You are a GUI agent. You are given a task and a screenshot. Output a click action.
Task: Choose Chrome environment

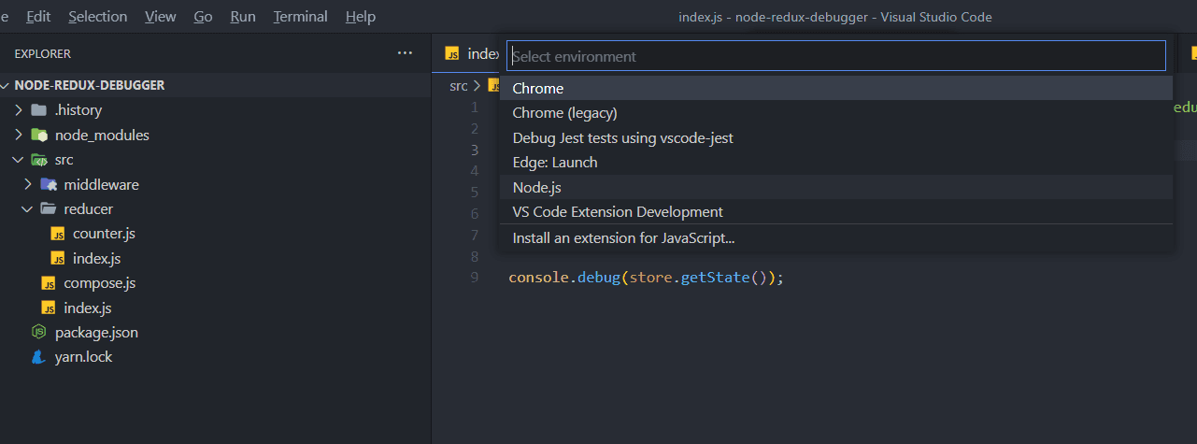[836, 88]
